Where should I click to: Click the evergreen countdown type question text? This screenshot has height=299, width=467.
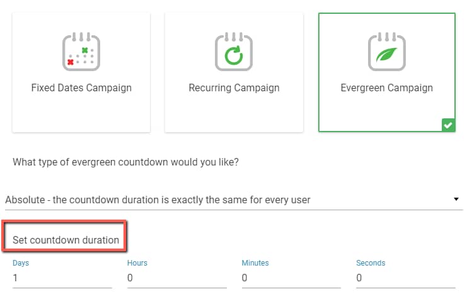pyautogui.click(x=125, y=162)
